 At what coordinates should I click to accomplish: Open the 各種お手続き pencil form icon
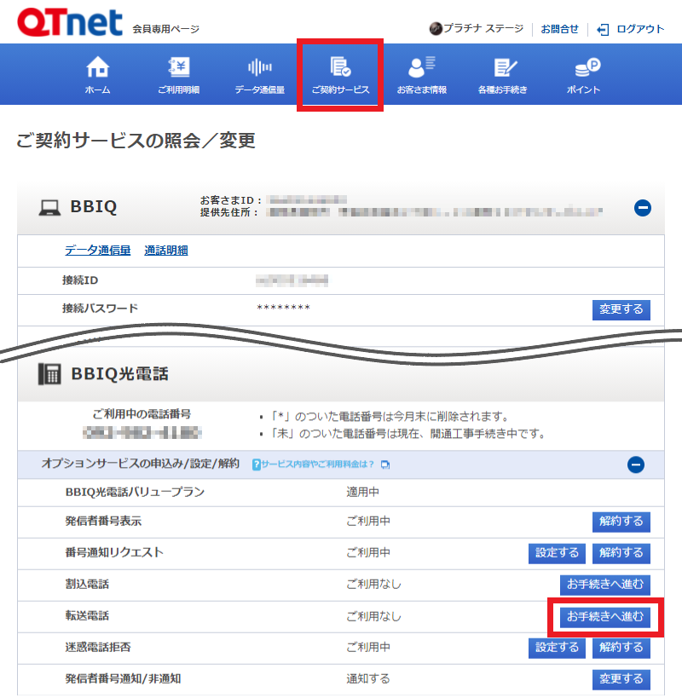coord(505,67)
